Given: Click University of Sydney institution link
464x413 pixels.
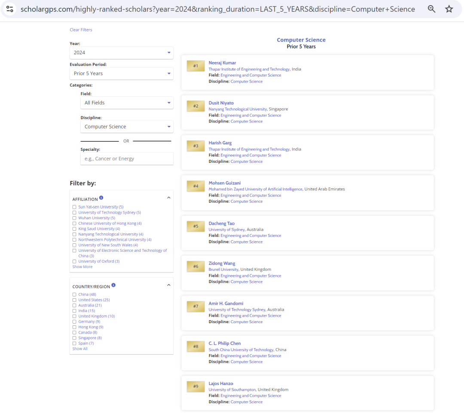Looking at the screenshot, I should 227,229.
